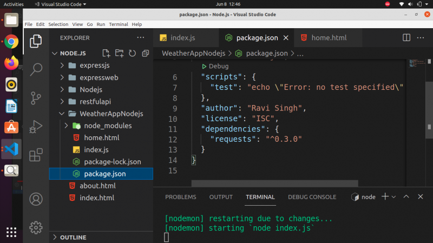Open package-lock.json in the file tree

click(x=113, y=162)
